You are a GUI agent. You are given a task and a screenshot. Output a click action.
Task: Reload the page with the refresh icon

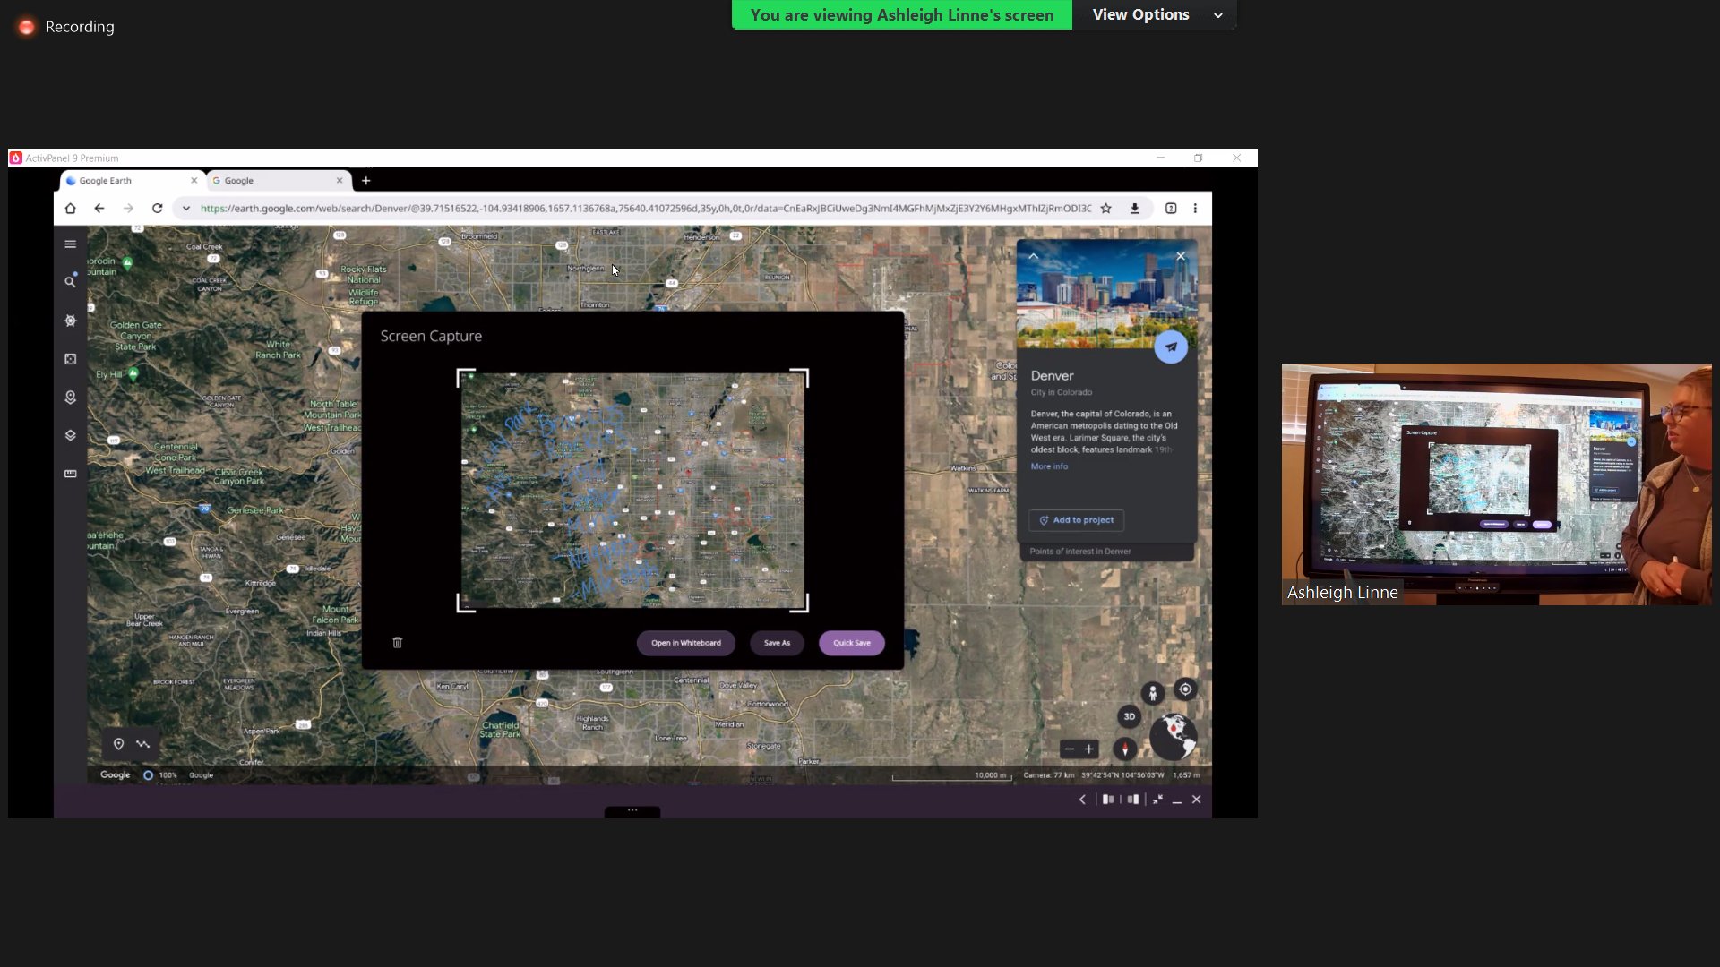point(157,209)
